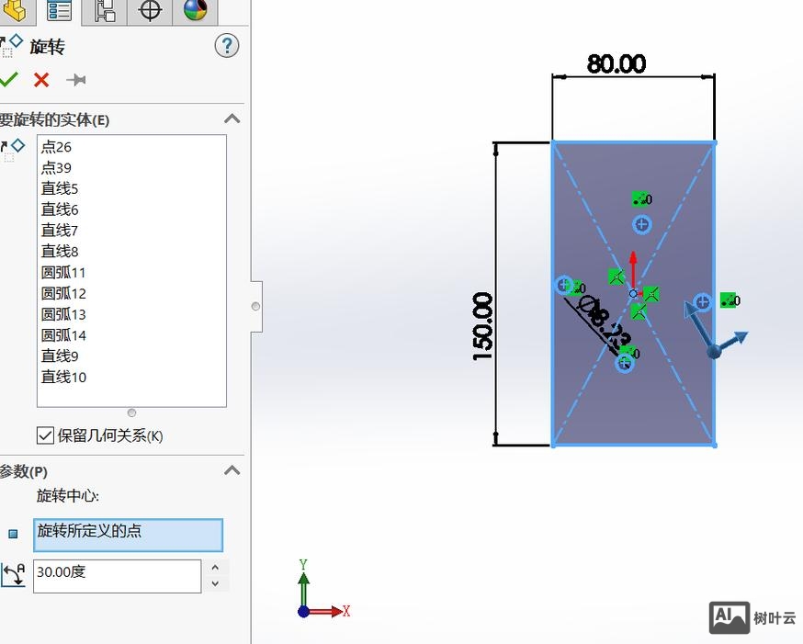The height and width of the screenshot is (644, 803).
Task: Select 圆弧11 in the entity list
Action: pos(63,273)
